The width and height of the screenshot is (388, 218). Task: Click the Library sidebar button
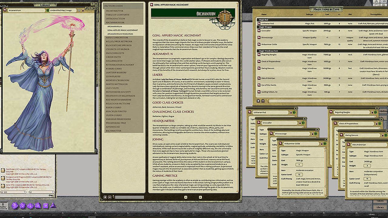click(x=380, y=207)
